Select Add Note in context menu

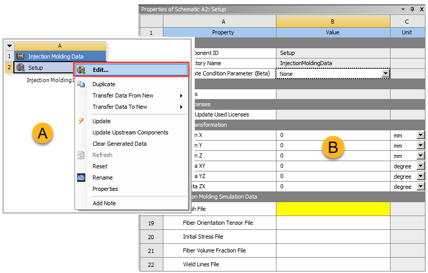(x=132, y=203)
